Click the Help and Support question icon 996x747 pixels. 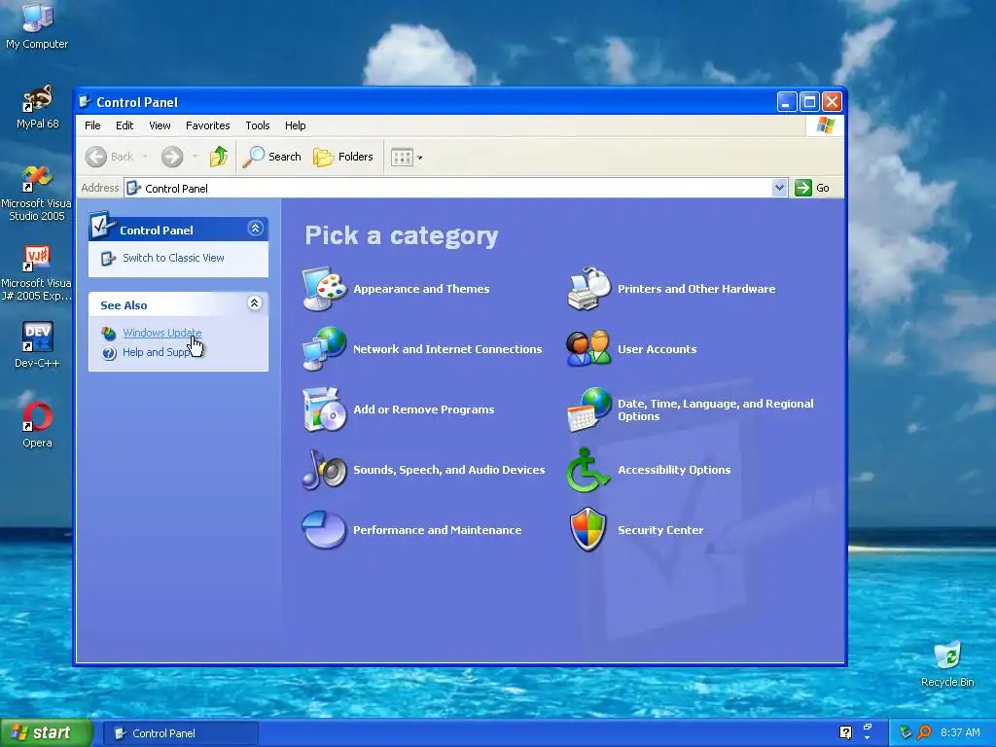109,352
